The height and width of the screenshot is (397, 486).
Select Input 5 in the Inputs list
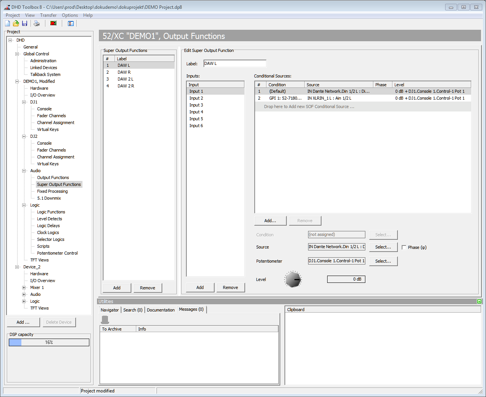[x=215, y=119]
